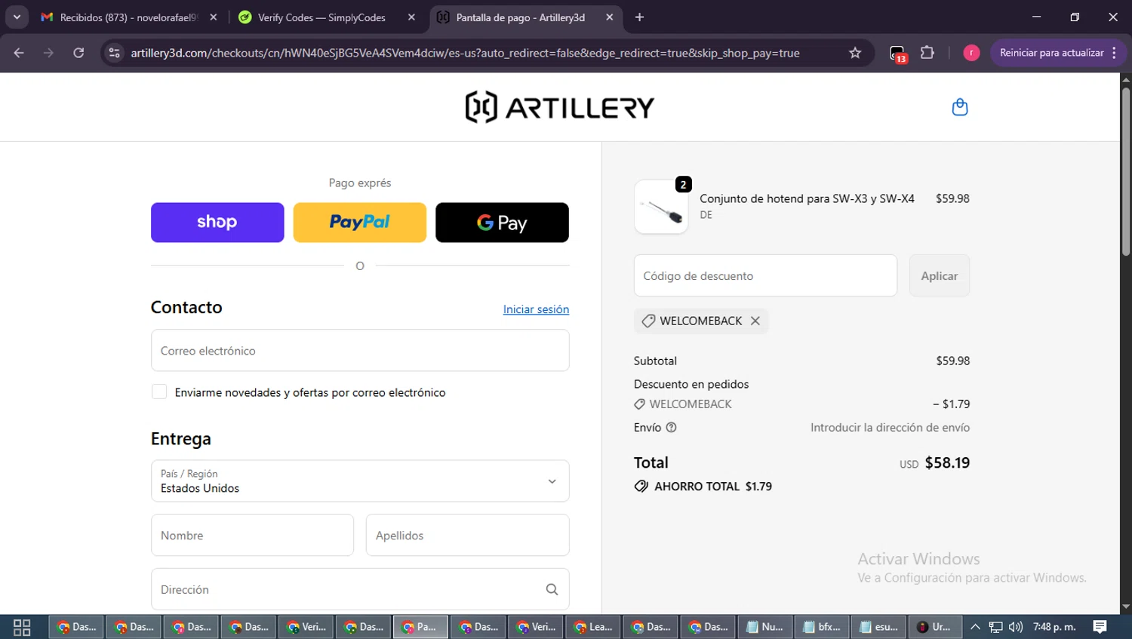Click the browser address bar URL
Image resolution: width=1132 pixels, height=639 pixels.
465,53
